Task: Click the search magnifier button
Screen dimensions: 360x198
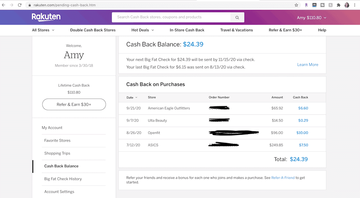Action: 237,17
